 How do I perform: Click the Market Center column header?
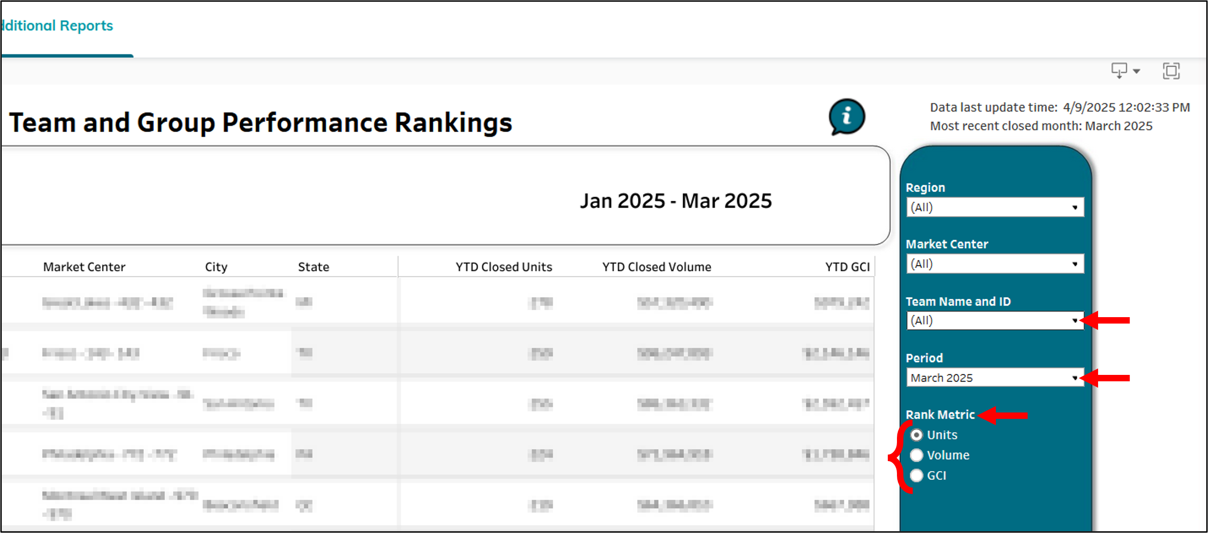pos(84,267)
